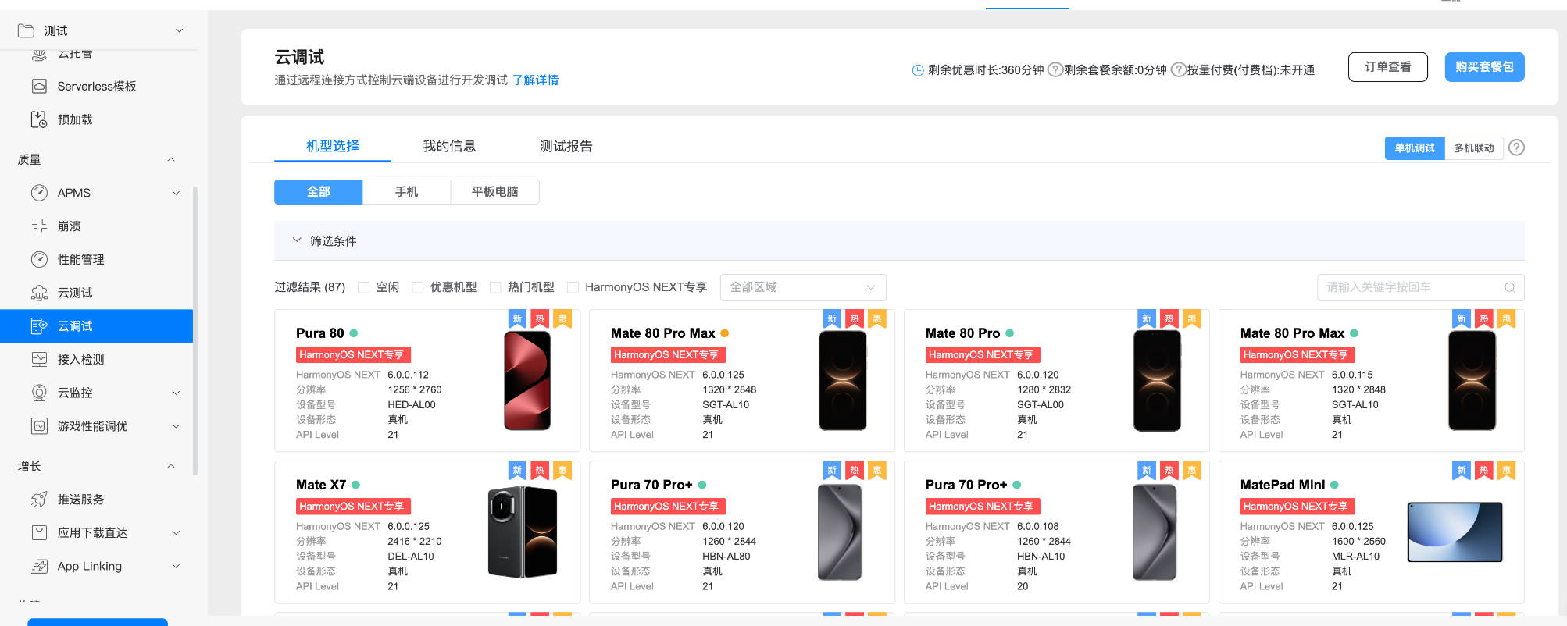The width and height of the screenshot is (1567, 626).
Task: Click the 订单查看 button
Action: [x=1388, y=67]
